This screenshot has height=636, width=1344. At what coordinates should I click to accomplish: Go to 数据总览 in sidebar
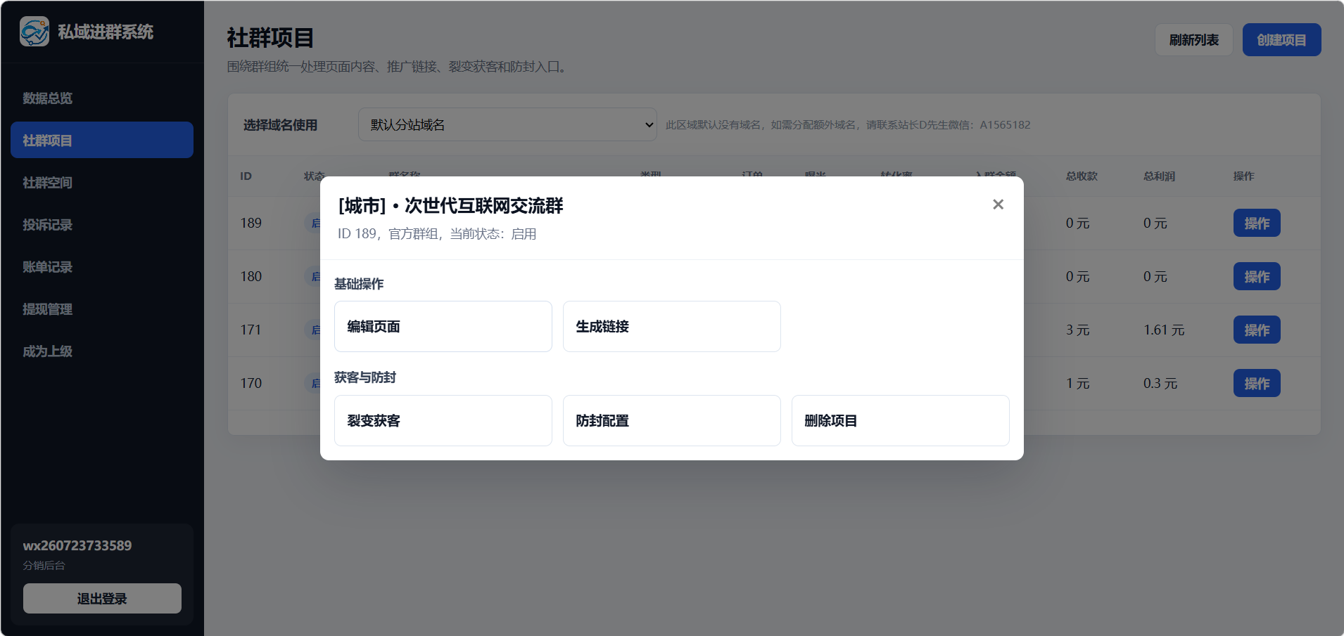(x=102, y=98)
